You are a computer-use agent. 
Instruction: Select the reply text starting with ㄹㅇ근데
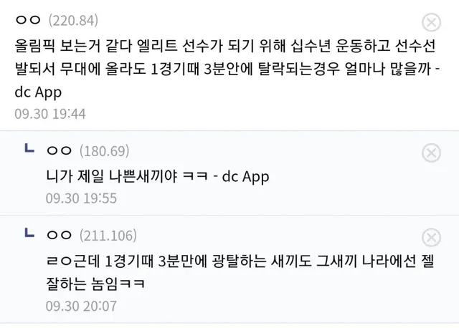click(240, 272)
